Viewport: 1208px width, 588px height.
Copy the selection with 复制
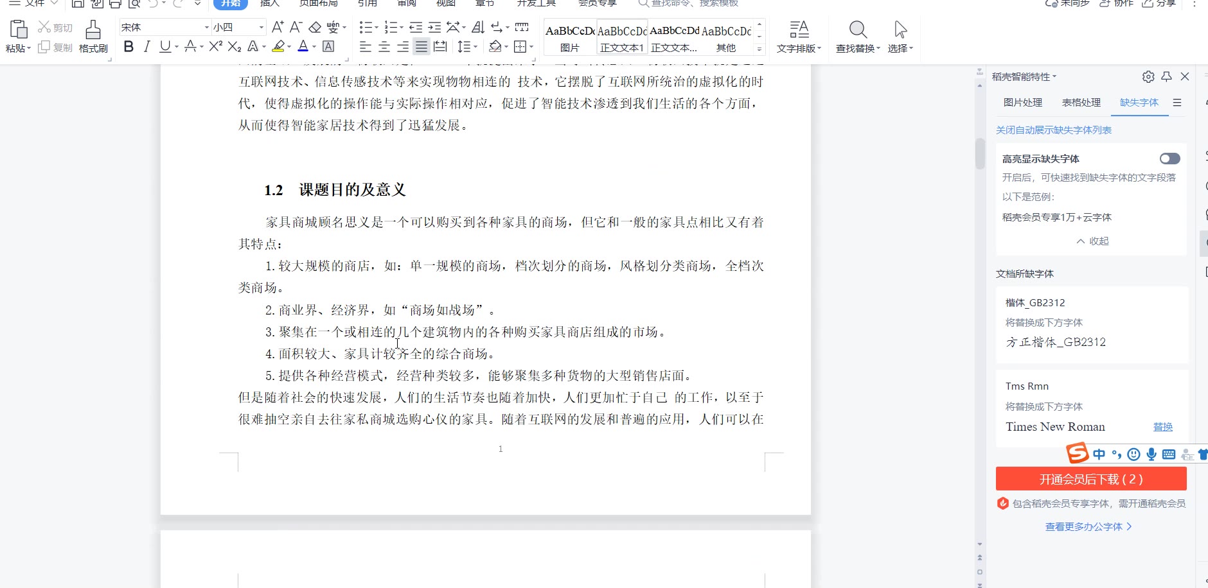click(55, 48)
